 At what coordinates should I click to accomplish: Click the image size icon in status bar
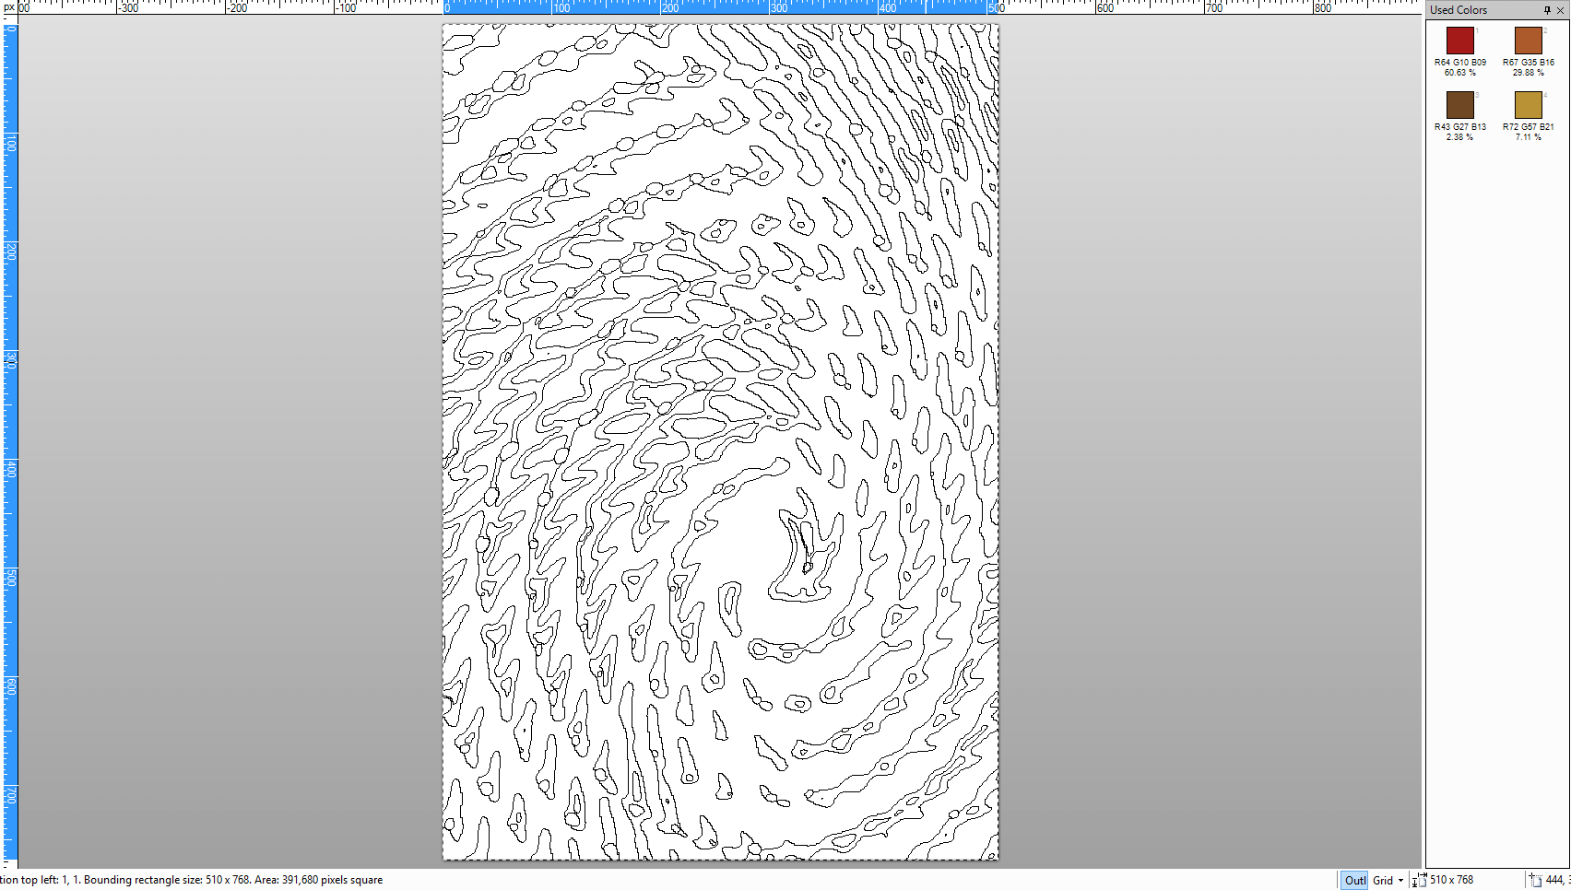(x=1420, y=880)
